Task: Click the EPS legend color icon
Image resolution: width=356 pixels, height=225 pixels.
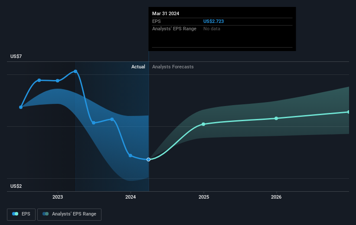Action: click(15, 214)
